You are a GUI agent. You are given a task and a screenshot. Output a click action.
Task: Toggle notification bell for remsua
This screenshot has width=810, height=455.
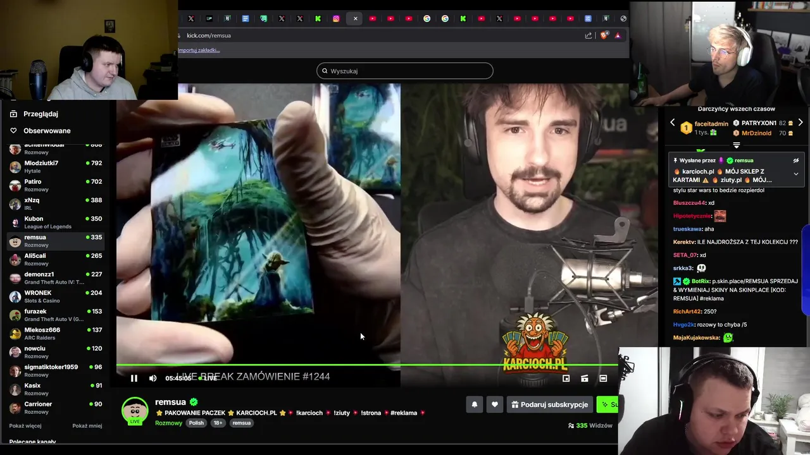pyautogui.click(x=474, y=404)
